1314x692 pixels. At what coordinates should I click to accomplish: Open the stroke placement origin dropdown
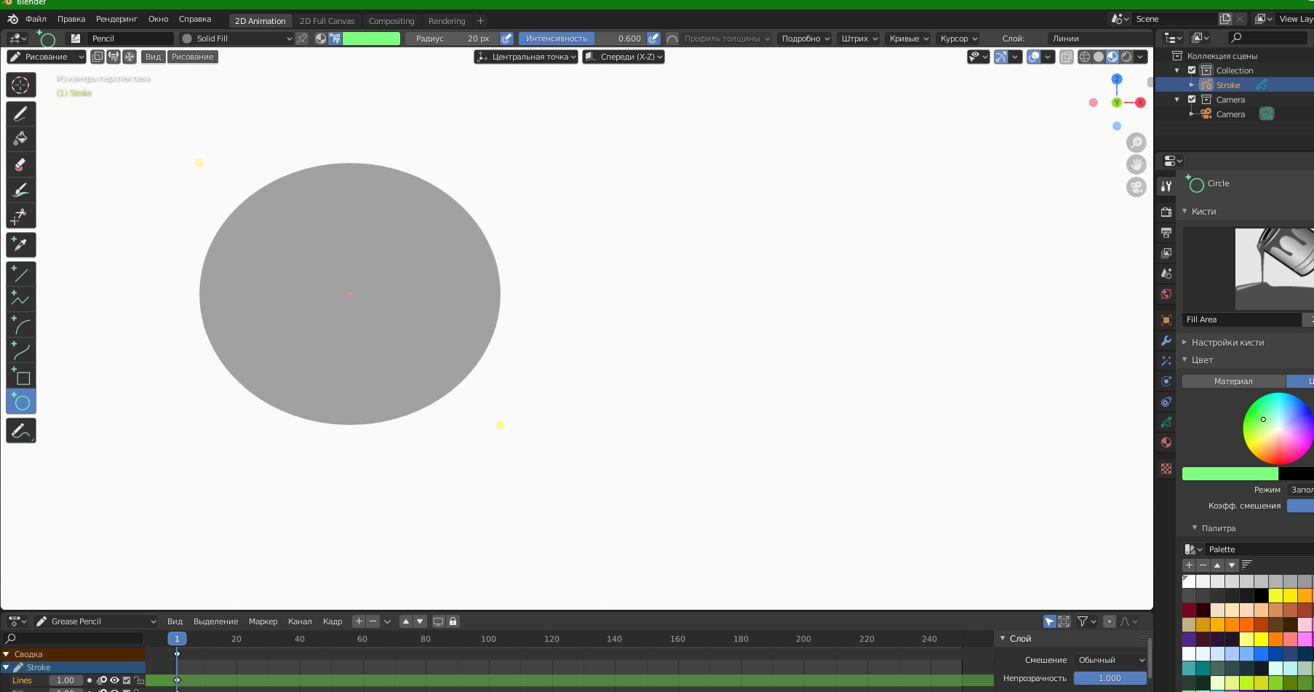pyautogui.click(x=526, y=57)
